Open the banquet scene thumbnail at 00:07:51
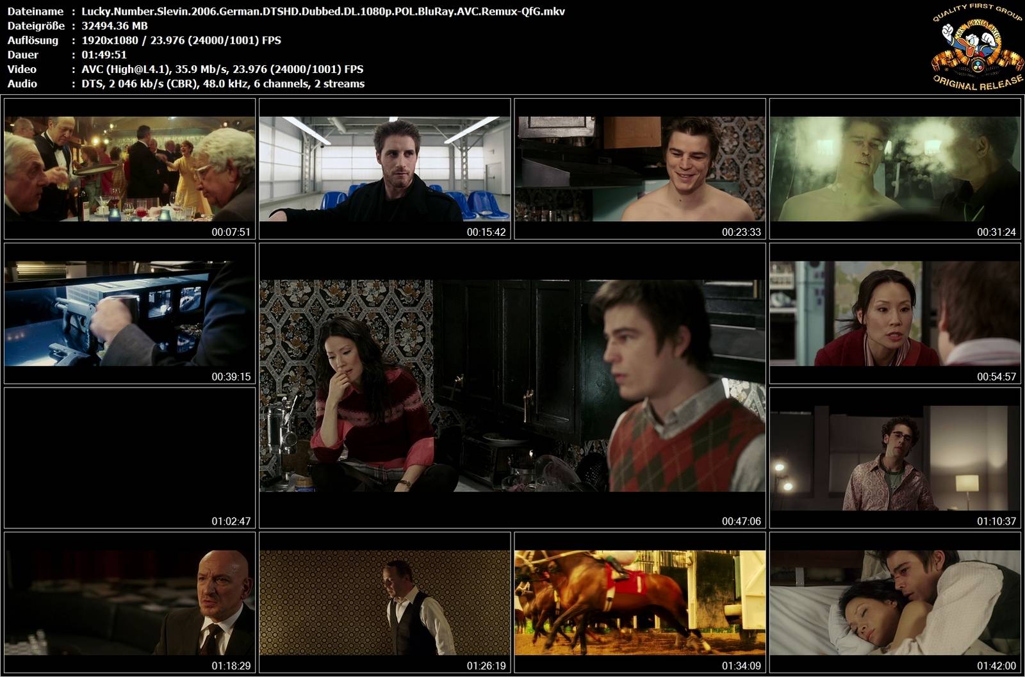This screenshot has height=677, width=1025. pyautogui.click(x=129, y=169)
